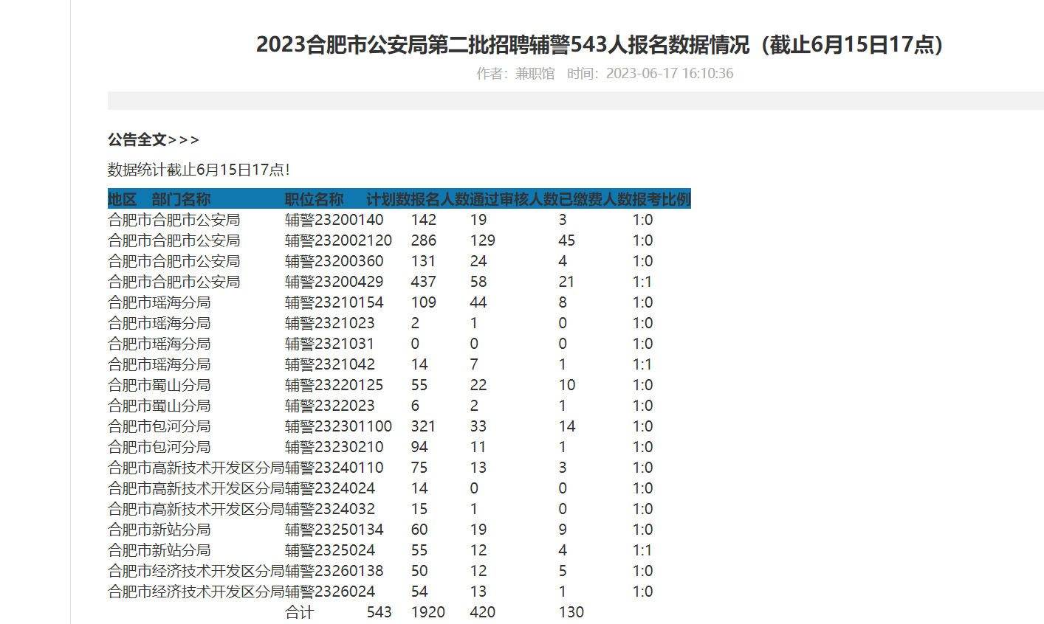Click approved count 58

[x=478, y=282]
